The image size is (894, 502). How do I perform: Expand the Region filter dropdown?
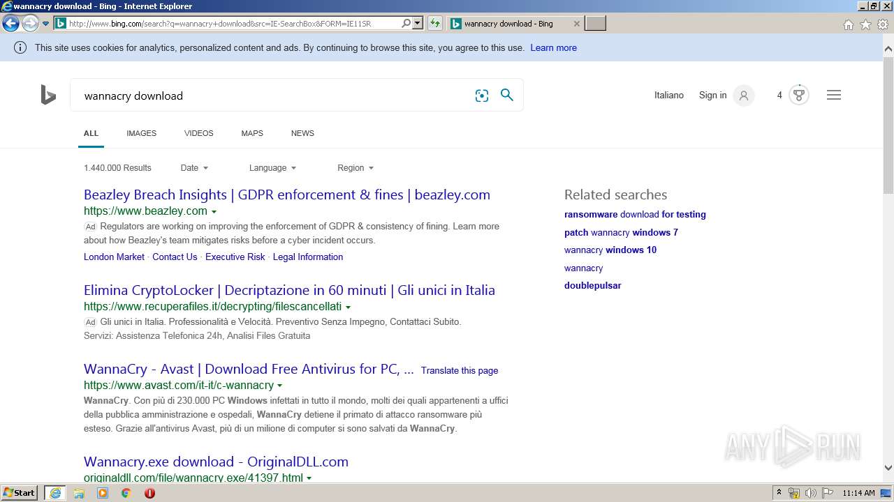(356, 168)
